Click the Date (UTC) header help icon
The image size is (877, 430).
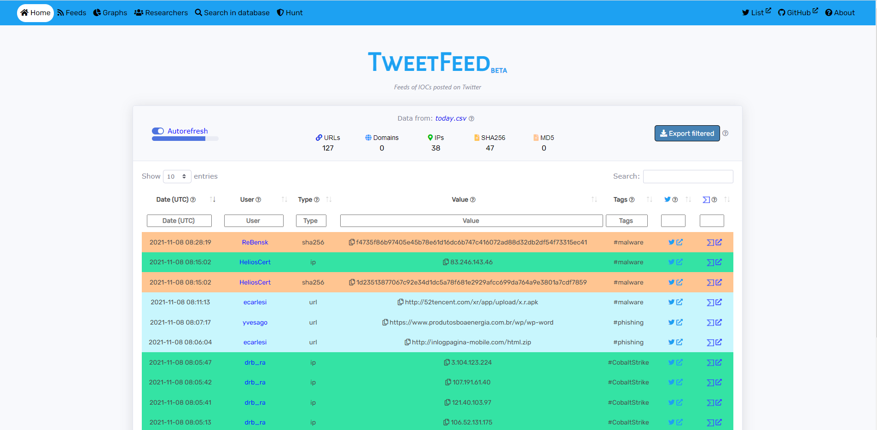click(x=193, y=200)
